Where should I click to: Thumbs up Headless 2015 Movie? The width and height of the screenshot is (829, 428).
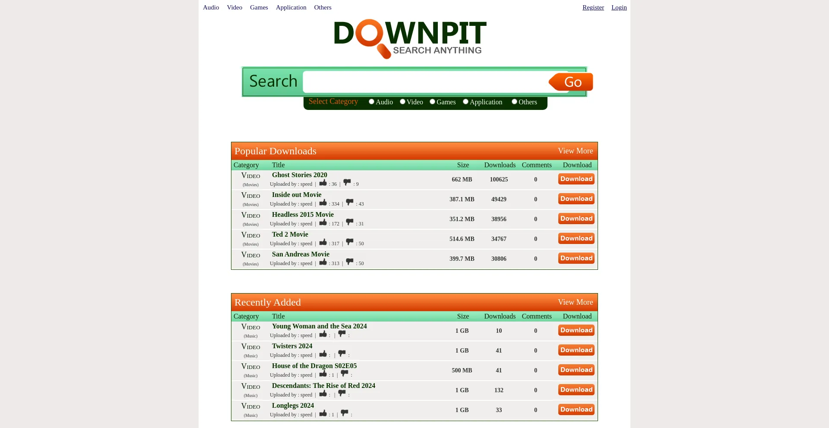coord(323,222)
